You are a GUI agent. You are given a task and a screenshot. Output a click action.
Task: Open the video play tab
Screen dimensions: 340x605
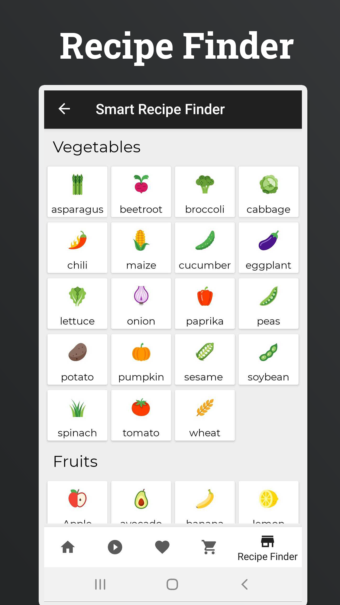[x=115, y=547]
